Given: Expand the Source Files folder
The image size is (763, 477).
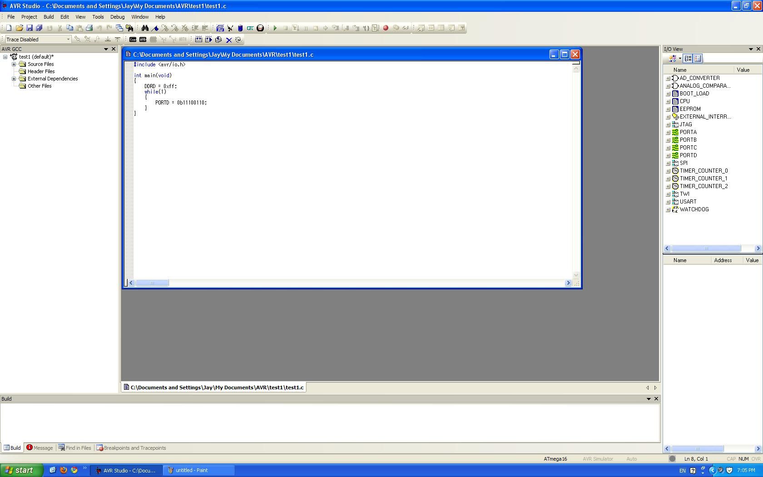Looking at the screenshot, I should 14,64.
